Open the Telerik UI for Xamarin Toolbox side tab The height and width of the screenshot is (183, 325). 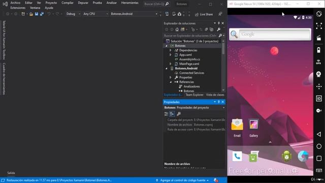click(4, 40)
